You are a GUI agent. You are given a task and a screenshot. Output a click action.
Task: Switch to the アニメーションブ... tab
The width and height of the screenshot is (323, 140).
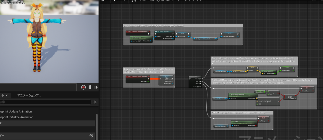pos(29,95)
